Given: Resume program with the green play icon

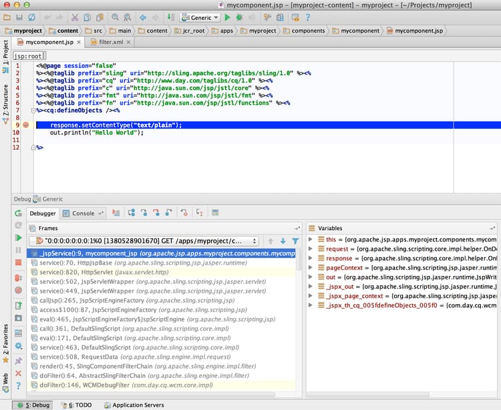Looking at the screenshot, I should click(x=18, y=237).
